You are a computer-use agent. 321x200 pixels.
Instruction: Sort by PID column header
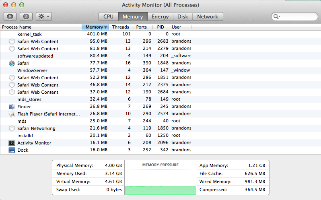160,27
